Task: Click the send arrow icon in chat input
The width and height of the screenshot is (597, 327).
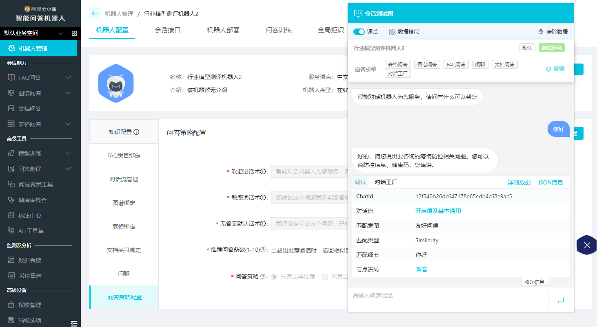Action: [x=561, y=300]
